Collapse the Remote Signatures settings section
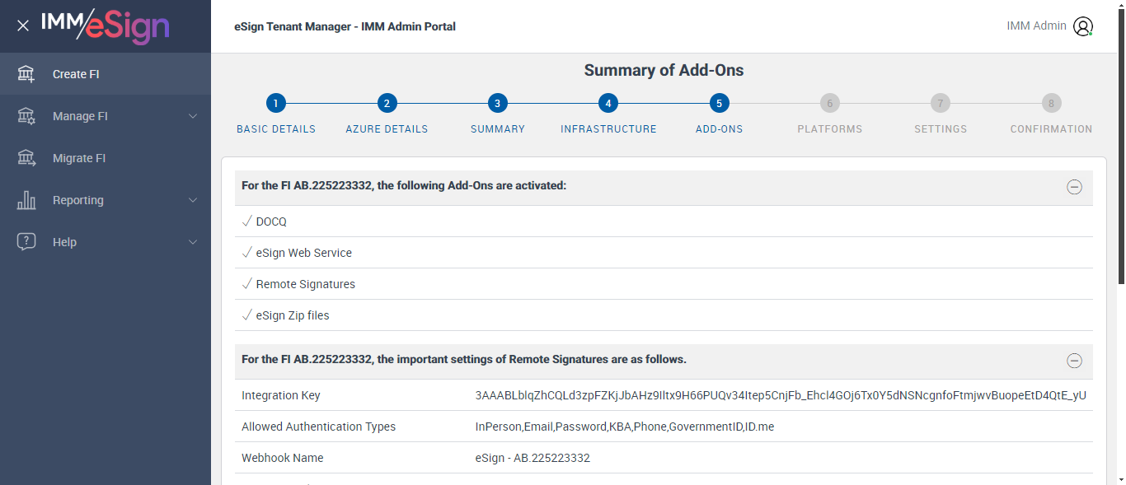 click(x=1074, y=361)
